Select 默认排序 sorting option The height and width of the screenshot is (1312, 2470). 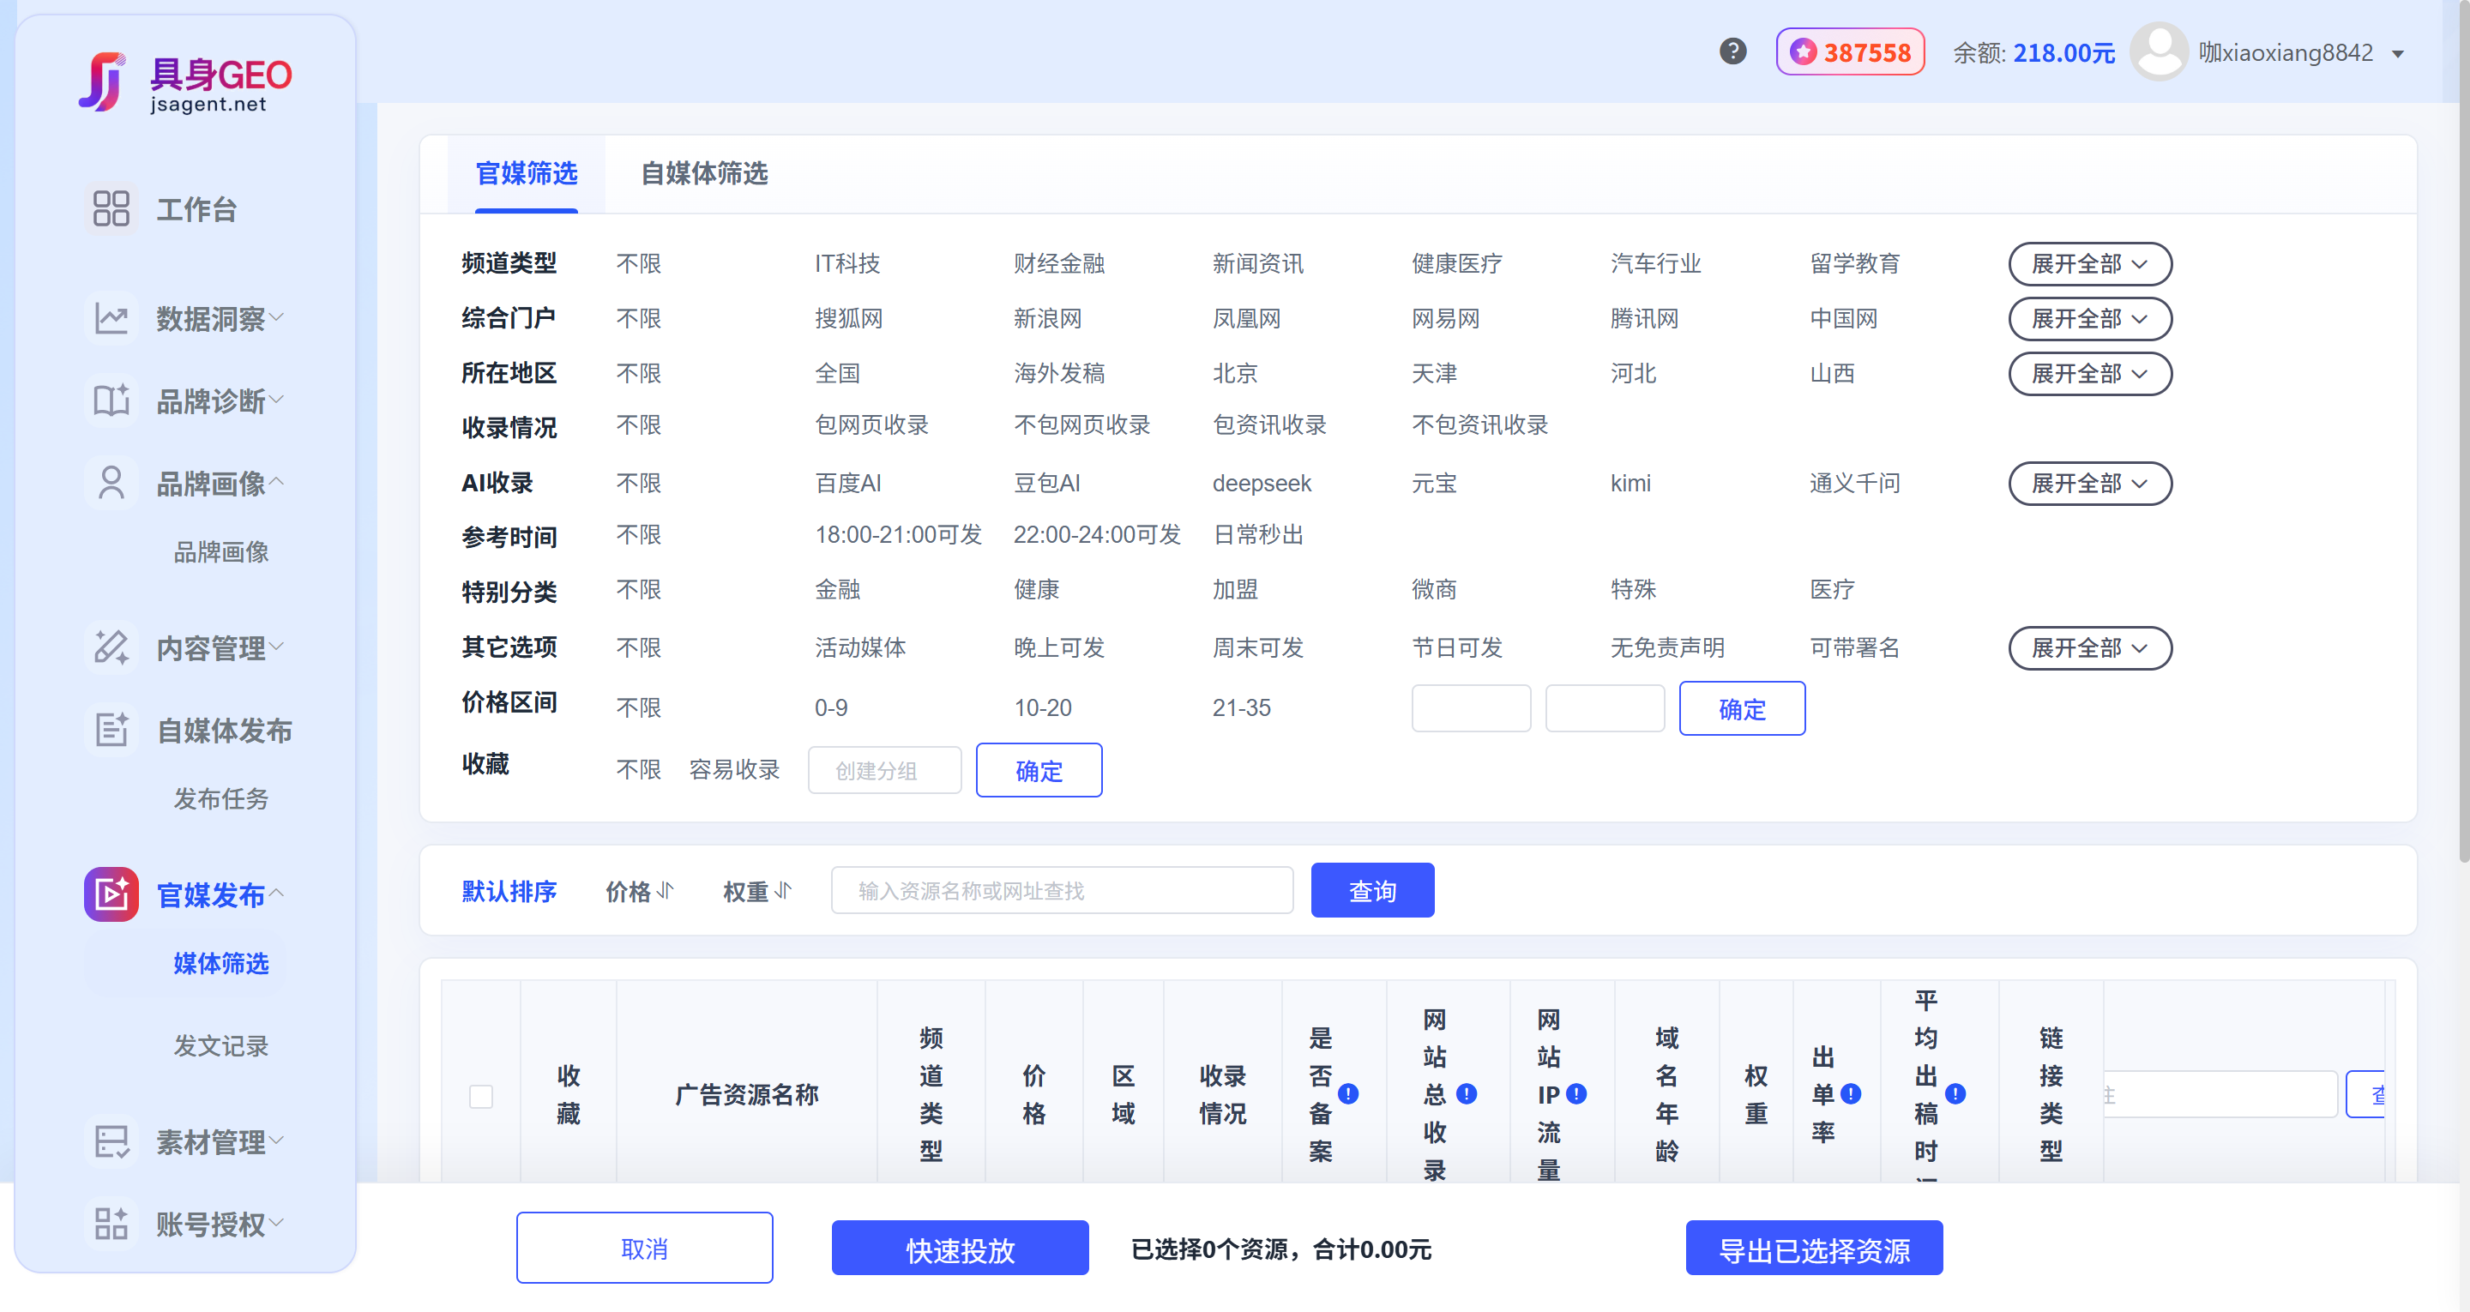point(509,891)
